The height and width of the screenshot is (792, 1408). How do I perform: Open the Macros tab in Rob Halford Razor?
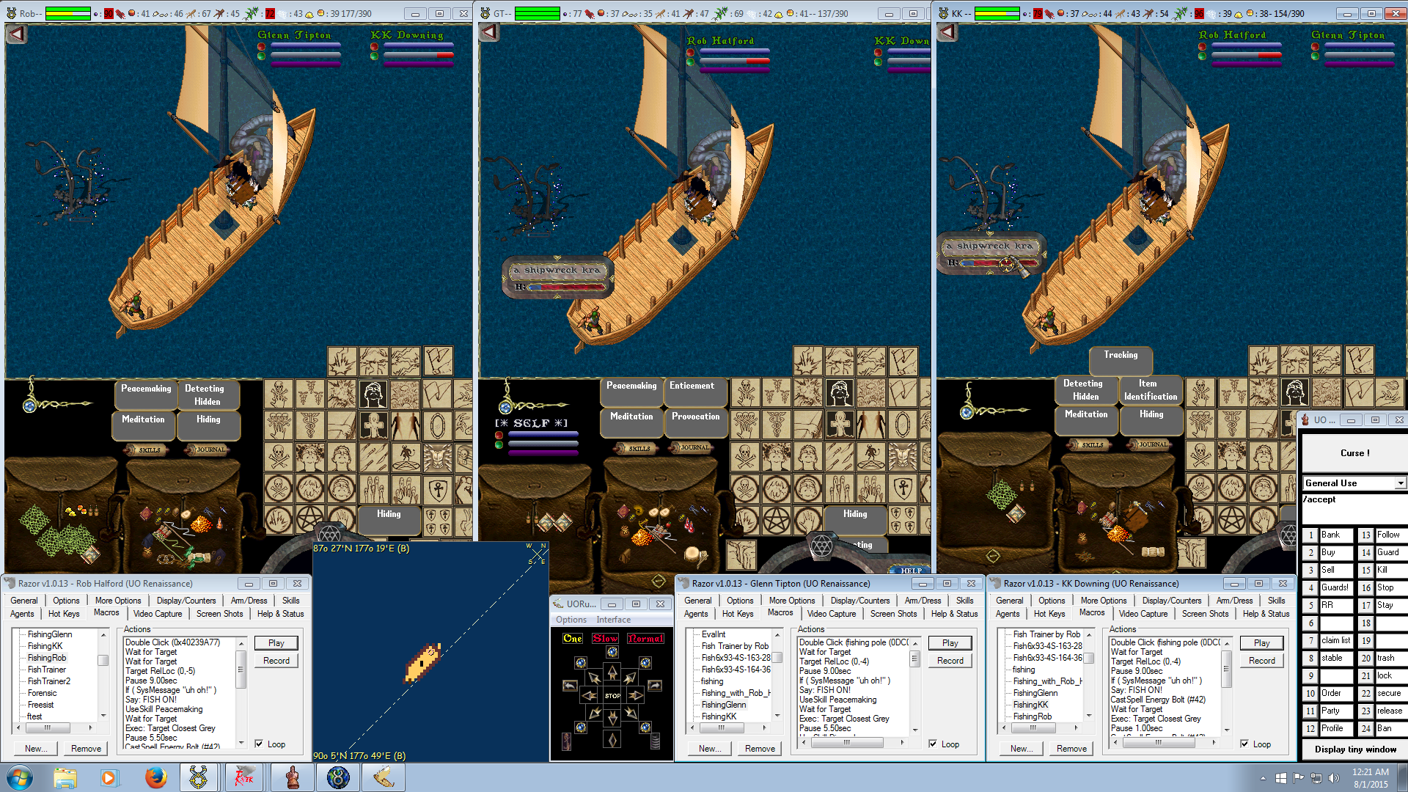[x=106, y=612]
